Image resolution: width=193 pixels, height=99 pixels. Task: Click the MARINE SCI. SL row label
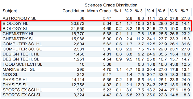[x=19, y=70]
